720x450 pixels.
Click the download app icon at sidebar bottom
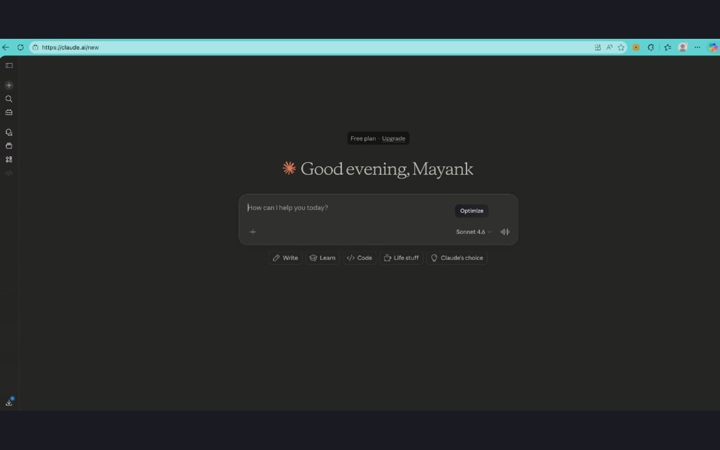coord(9,402)
